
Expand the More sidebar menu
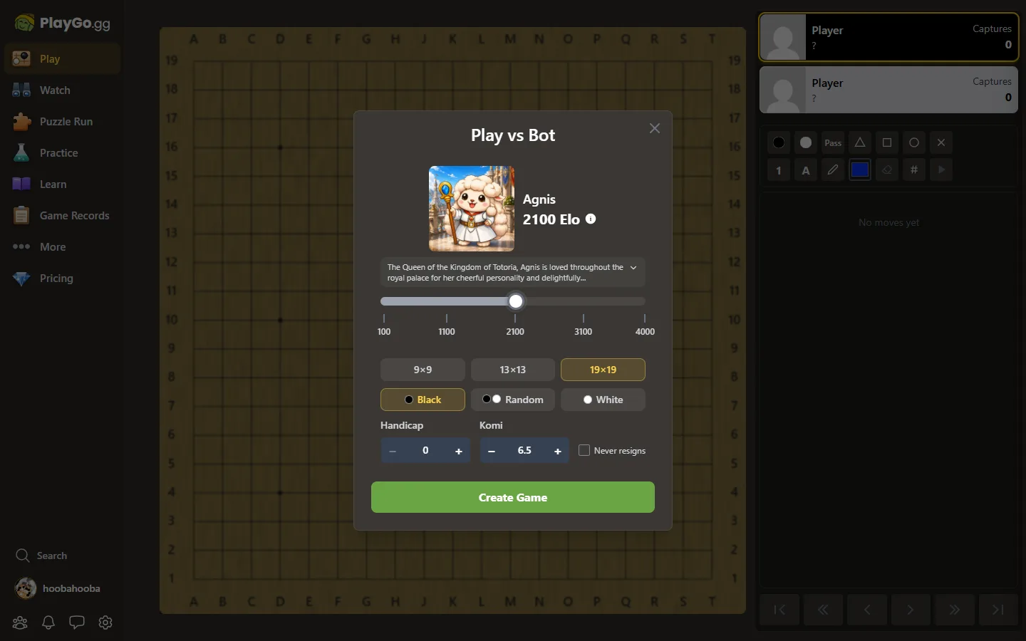(62, 247)
